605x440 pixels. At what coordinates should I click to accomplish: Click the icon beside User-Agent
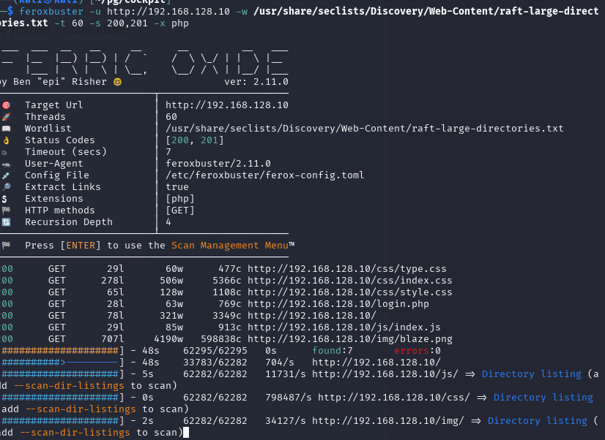click(6, 164)
